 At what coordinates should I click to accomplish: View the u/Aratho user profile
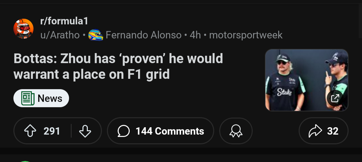60,35
